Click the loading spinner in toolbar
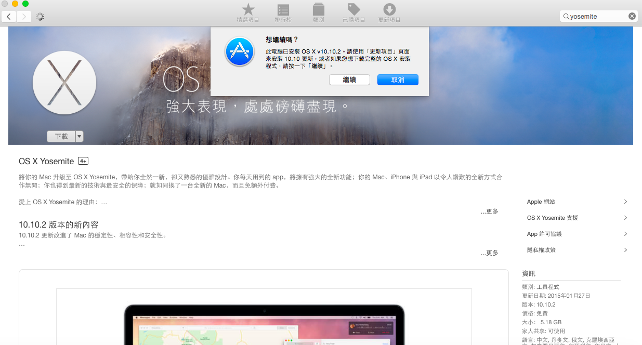Image resolution: width=642 pixels, height=345 pixels. (40, 16)
